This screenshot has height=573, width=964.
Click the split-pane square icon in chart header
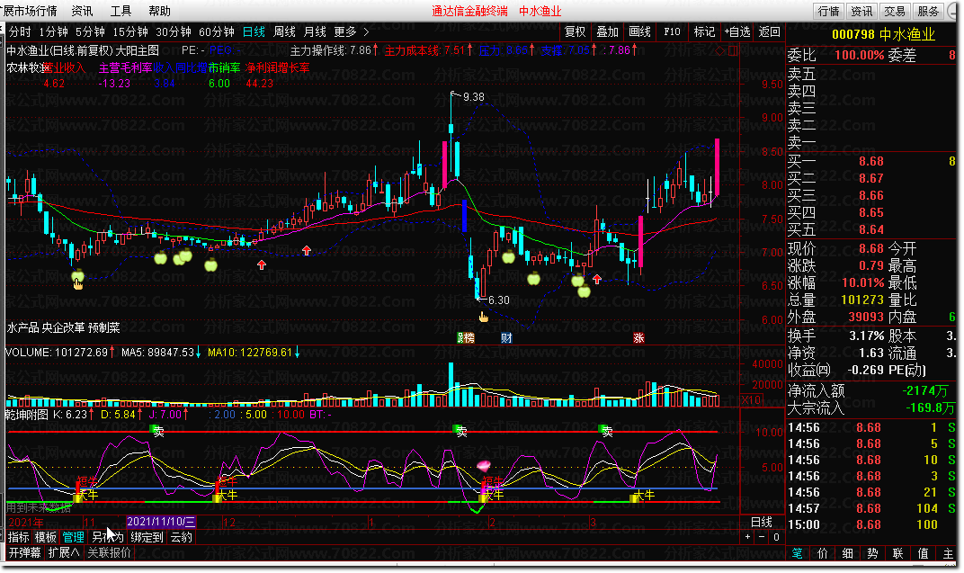pos(732,50)
